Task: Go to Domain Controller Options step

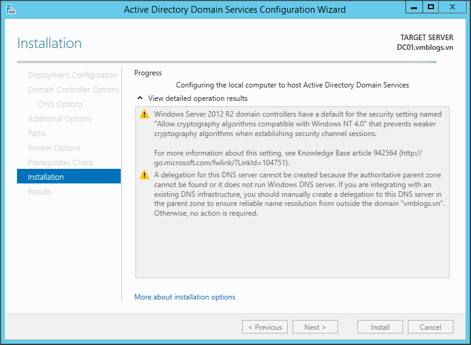Action: [73, 90]
